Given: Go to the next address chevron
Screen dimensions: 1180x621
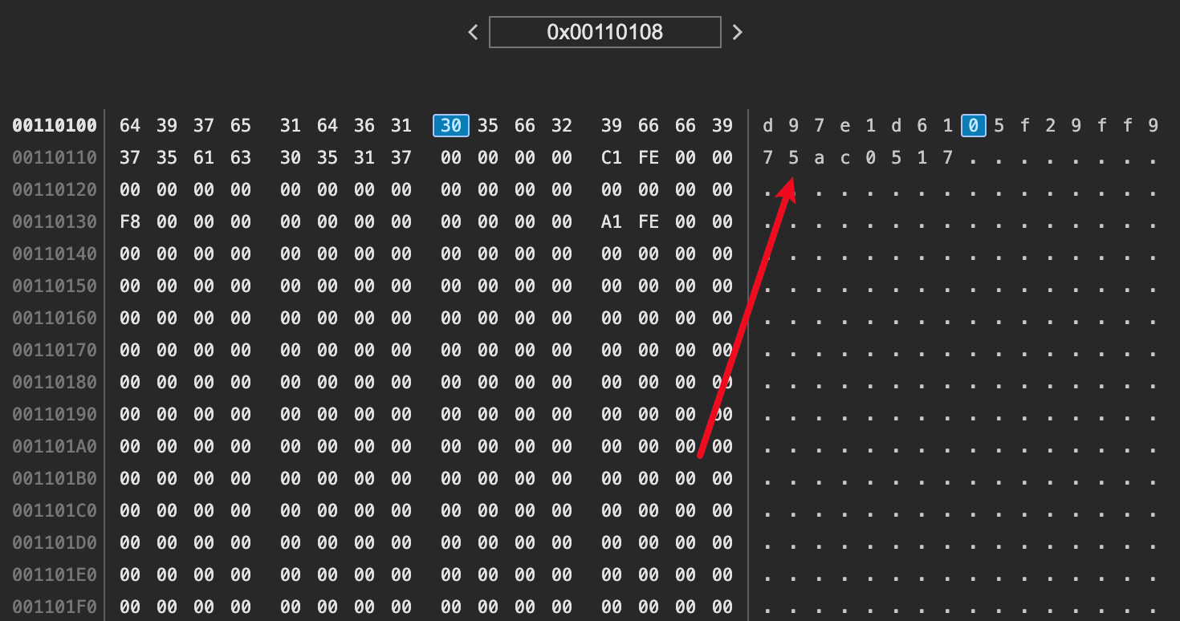Looking at the screenshot, I should [738, 32].
